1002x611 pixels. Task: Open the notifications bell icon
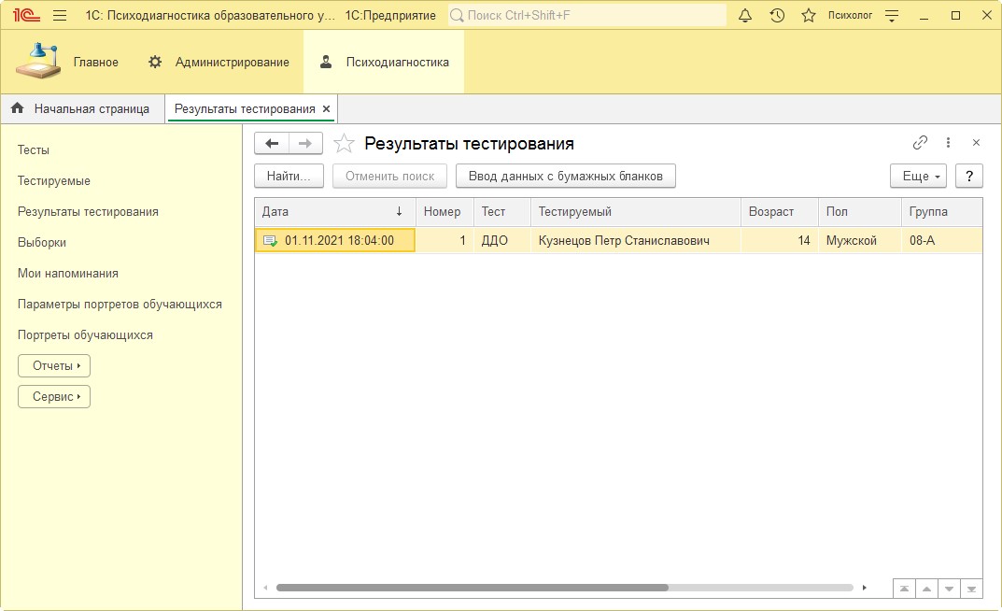pyautogui.click(x=745, y=16)
